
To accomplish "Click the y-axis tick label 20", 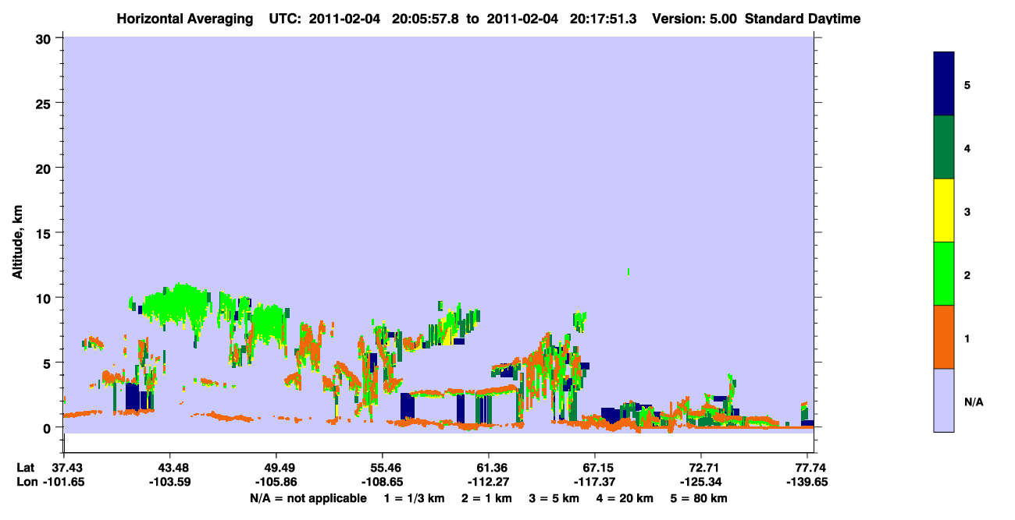I will 45,168.
